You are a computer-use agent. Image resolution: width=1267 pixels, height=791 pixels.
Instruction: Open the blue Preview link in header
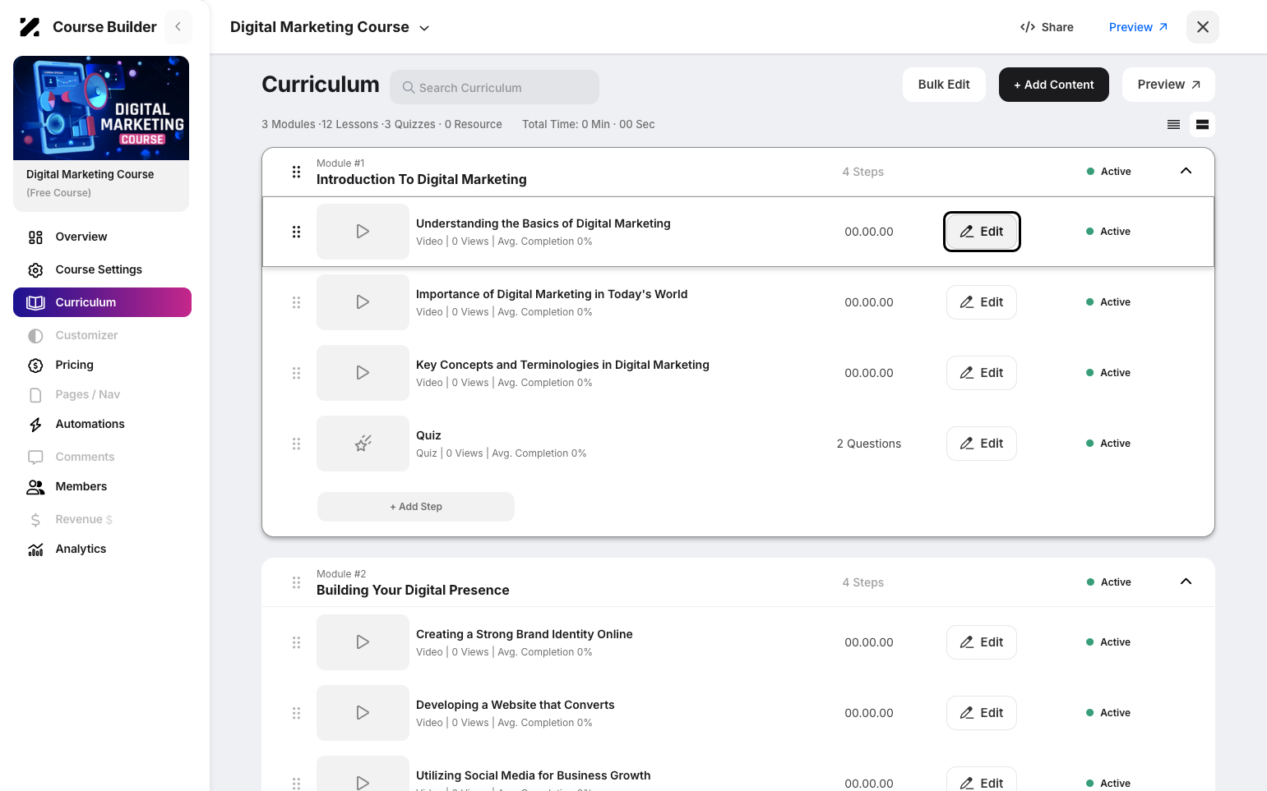point(1138,27)
